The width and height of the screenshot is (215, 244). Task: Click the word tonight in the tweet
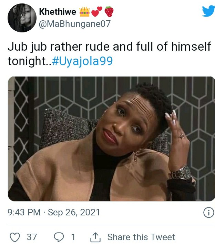click(27, 61)
